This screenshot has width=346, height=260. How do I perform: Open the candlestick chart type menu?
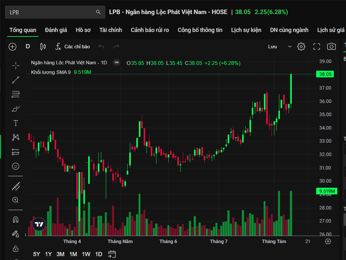[x=43, y=47]
